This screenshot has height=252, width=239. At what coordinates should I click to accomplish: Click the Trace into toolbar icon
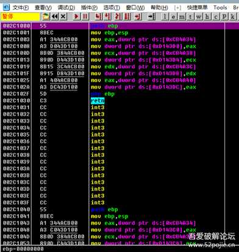(118, 16)
